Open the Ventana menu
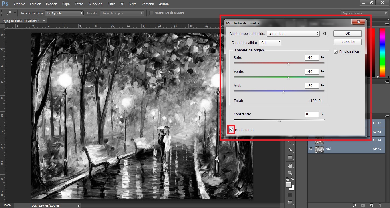The width and height of the screenshot is (390, 208). tap(148, 4)
